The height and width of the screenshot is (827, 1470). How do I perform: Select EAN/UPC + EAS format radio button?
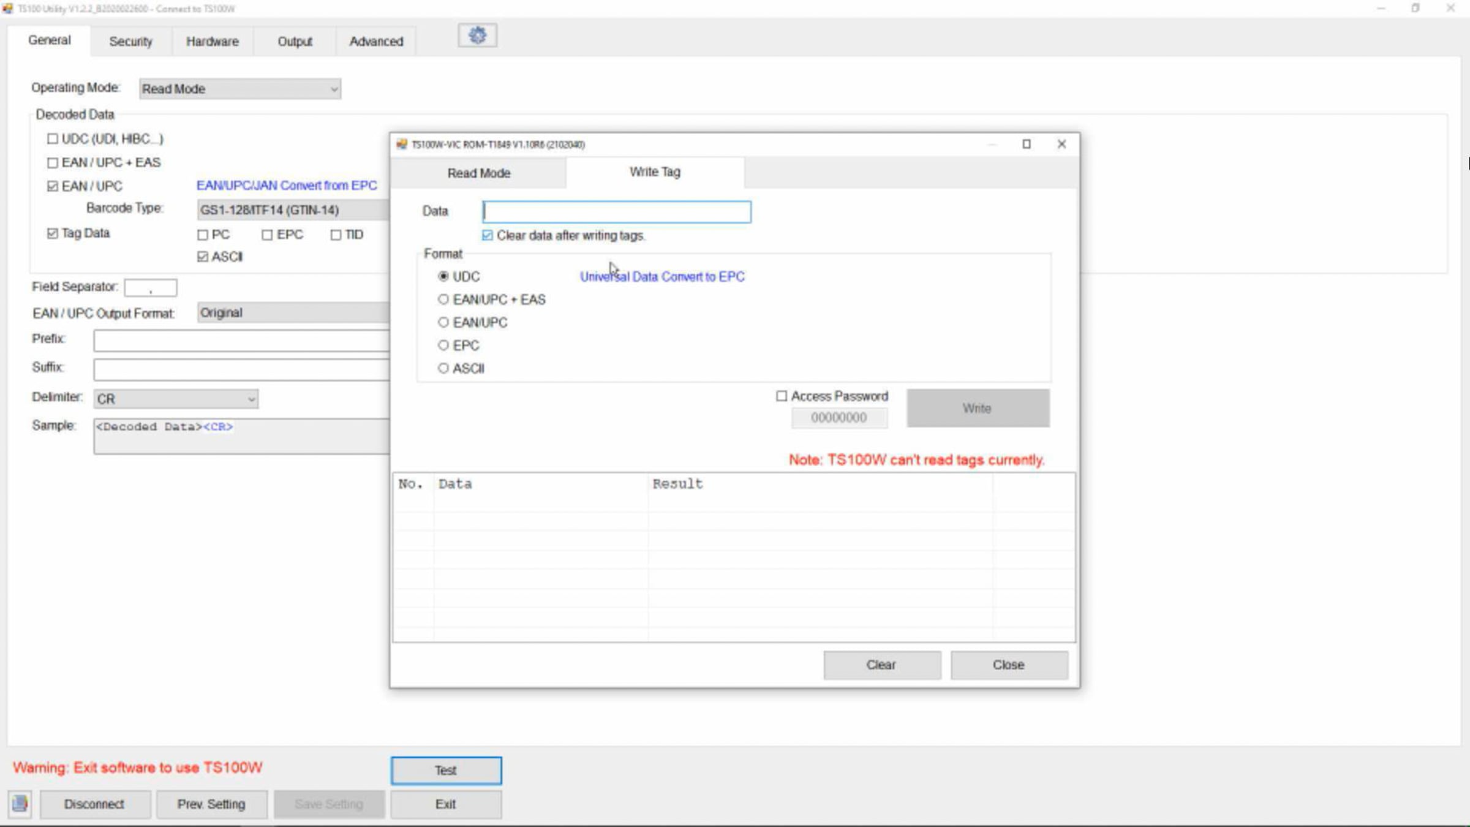[443, 300]
